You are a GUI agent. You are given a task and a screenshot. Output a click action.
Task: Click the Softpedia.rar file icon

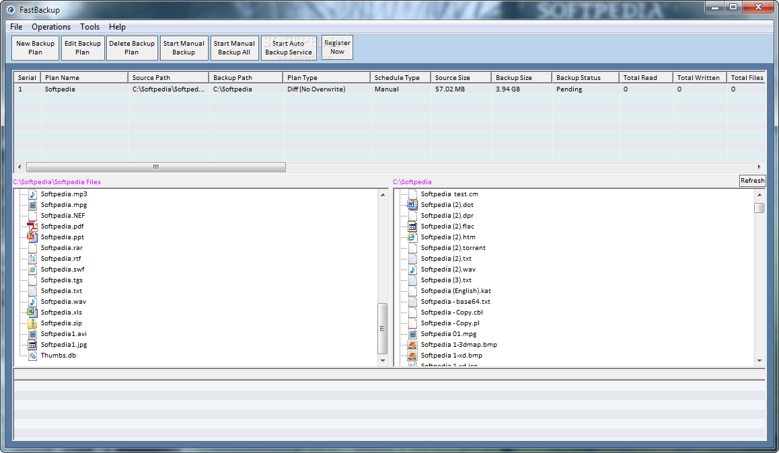coord(32,248)
